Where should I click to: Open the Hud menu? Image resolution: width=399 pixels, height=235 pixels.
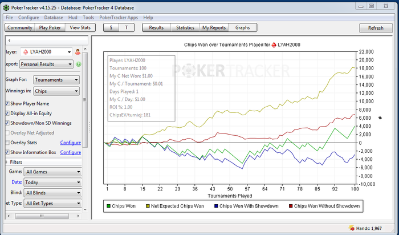coord(73,18)
